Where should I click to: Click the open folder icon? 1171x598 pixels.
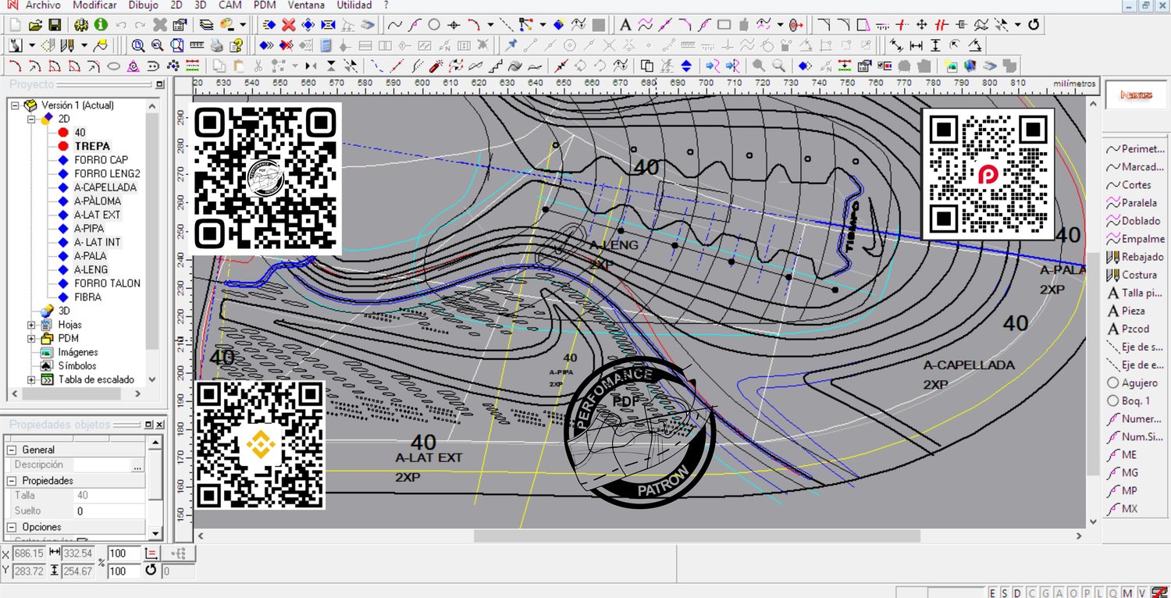35,25
